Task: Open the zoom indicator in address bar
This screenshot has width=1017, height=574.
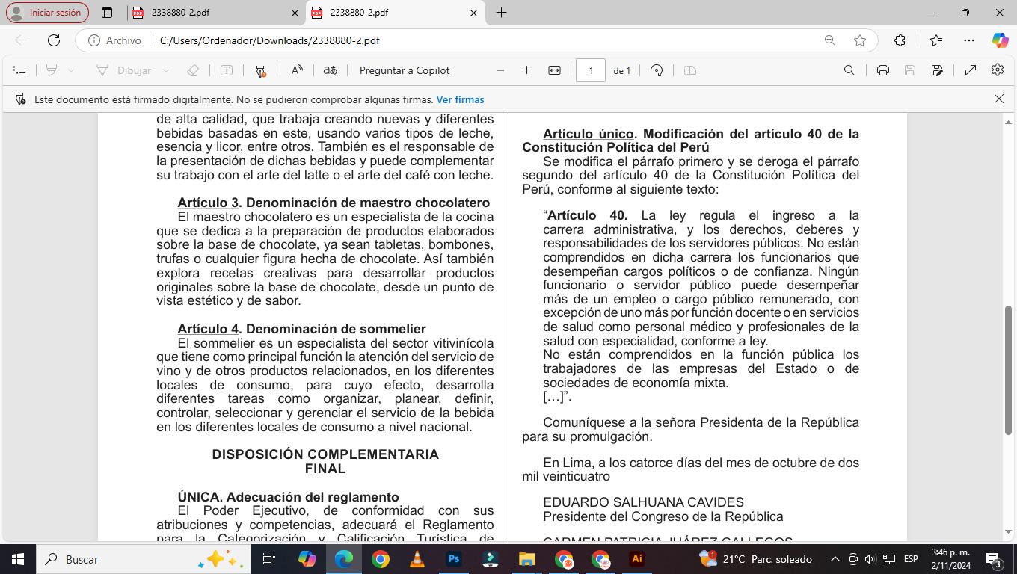Action: tap(829, 40)
